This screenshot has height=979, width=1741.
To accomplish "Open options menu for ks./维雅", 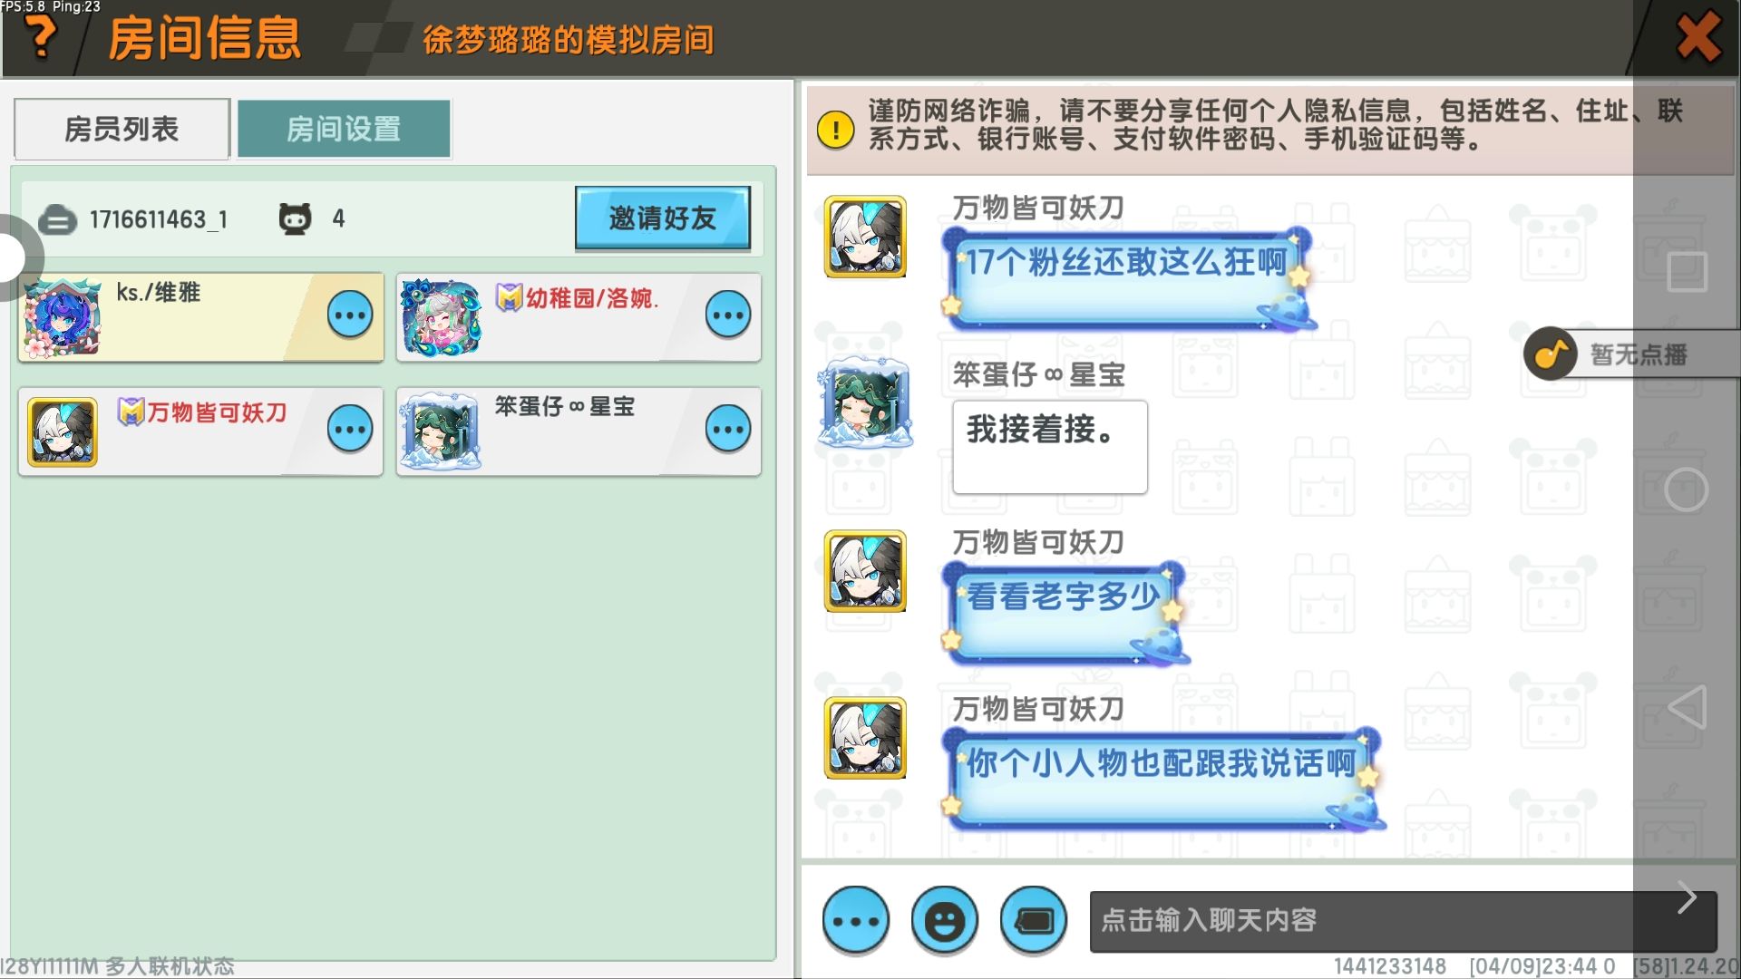I will tap(350, 315).
